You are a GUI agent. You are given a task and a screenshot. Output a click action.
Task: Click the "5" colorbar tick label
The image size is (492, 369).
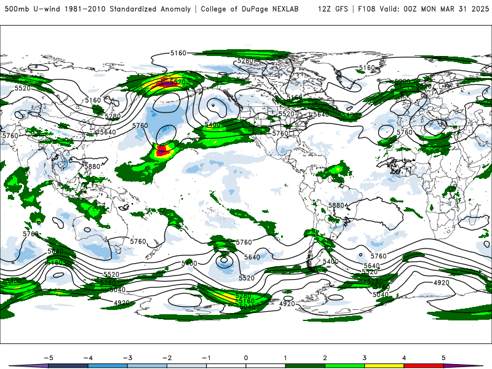(443, 358)
